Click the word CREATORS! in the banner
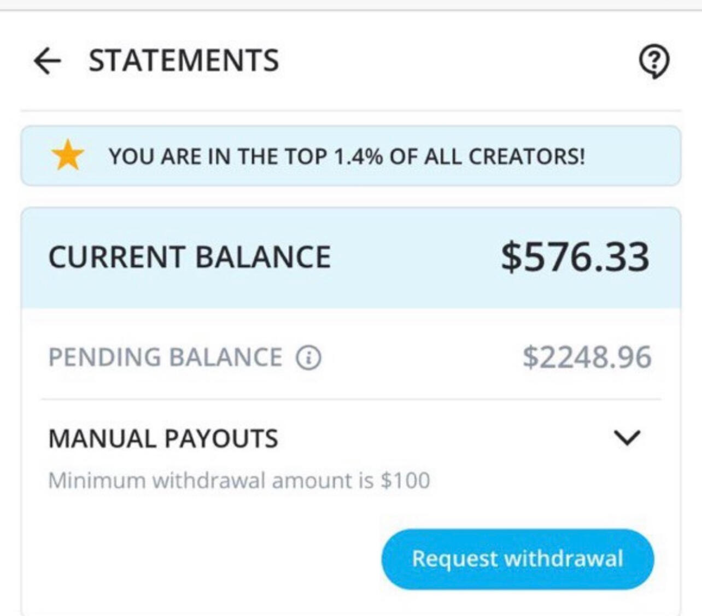 [x=526, y=157]
